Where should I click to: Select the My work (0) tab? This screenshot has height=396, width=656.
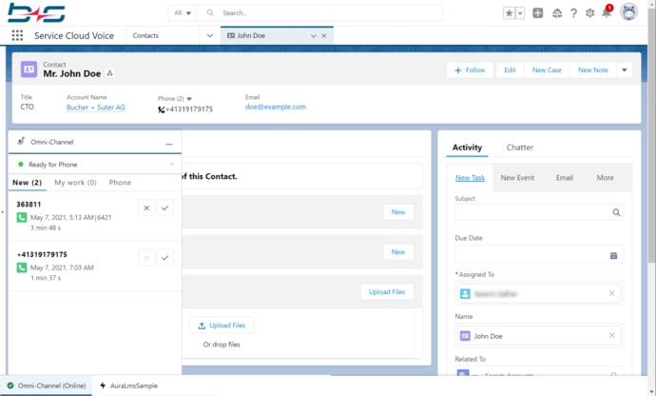75,182
